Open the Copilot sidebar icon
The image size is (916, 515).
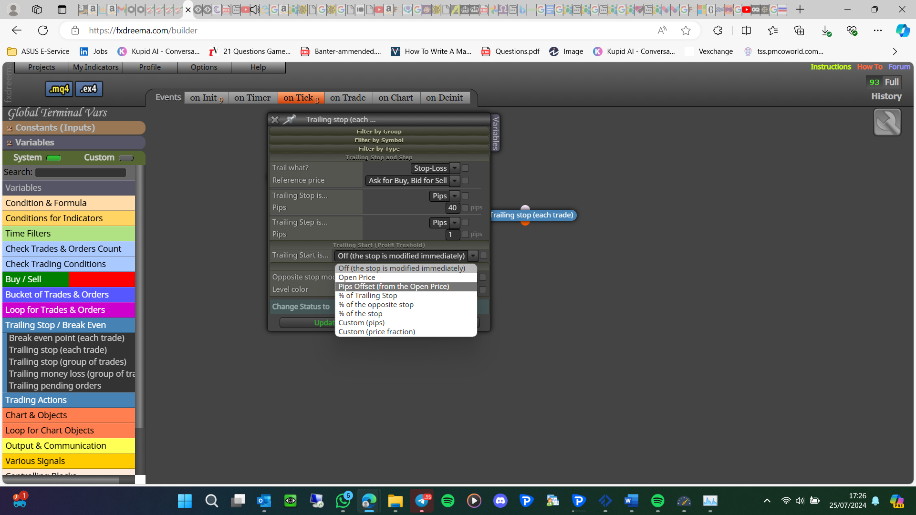click(x=902, y=31)
